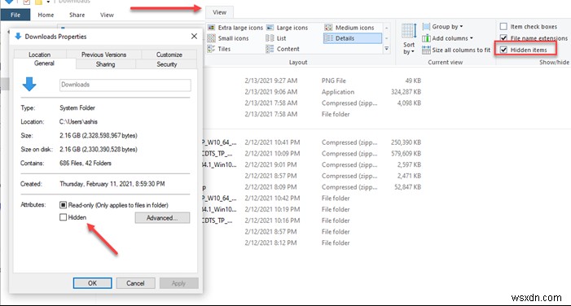
Task: Switch to Share ribbon tab
Action: 77,15
